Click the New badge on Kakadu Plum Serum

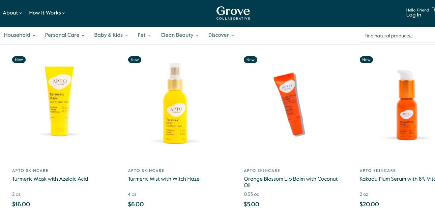(366, 60)
